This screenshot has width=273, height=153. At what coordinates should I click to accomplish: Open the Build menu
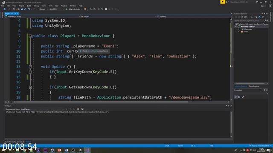(29, 6)
